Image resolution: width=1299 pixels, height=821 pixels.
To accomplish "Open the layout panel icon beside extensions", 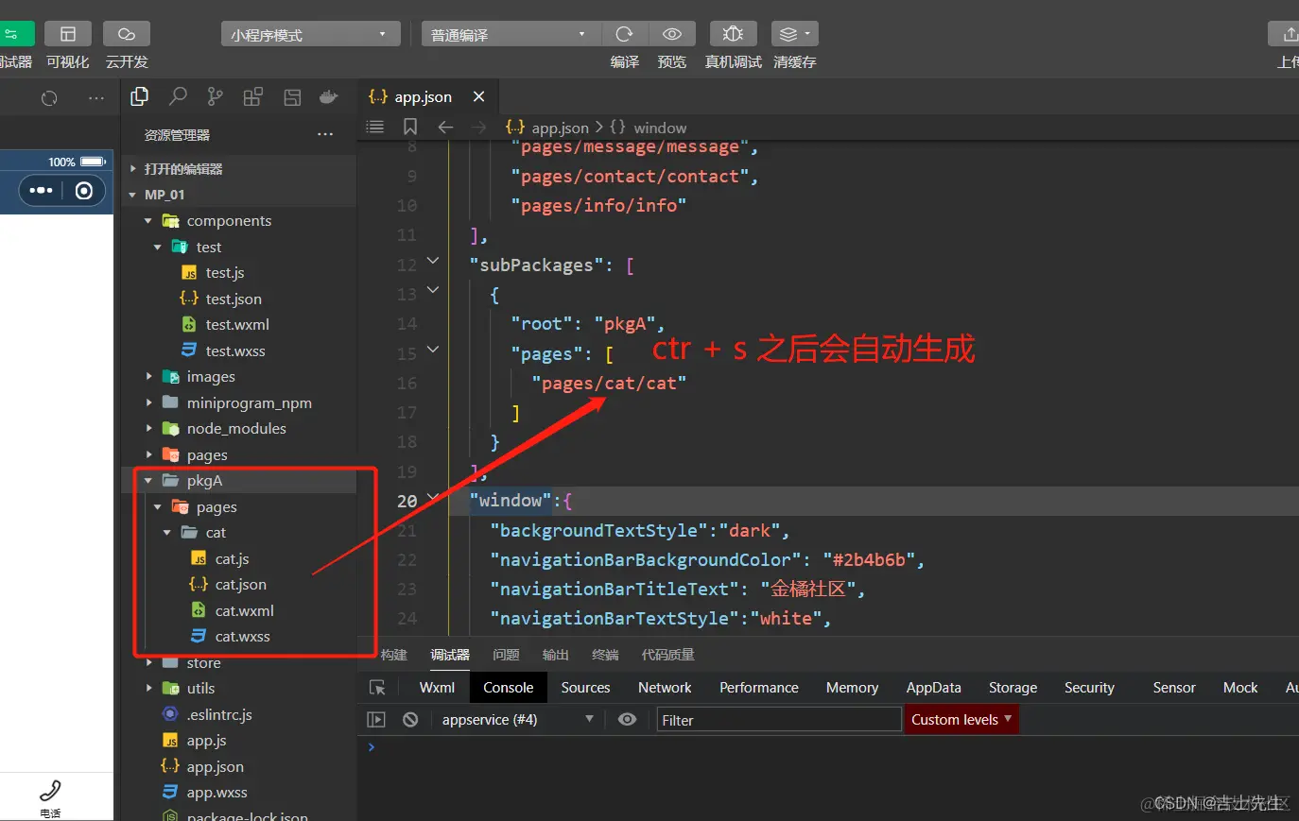I will point(292,96).
